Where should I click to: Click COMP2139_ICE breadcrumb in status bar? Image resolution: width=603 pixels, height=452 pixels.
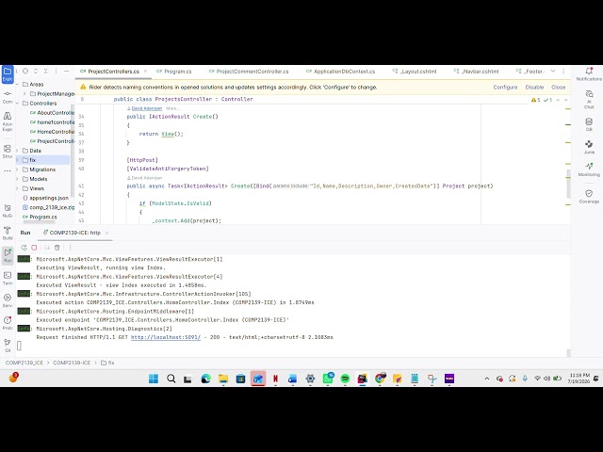24,363
